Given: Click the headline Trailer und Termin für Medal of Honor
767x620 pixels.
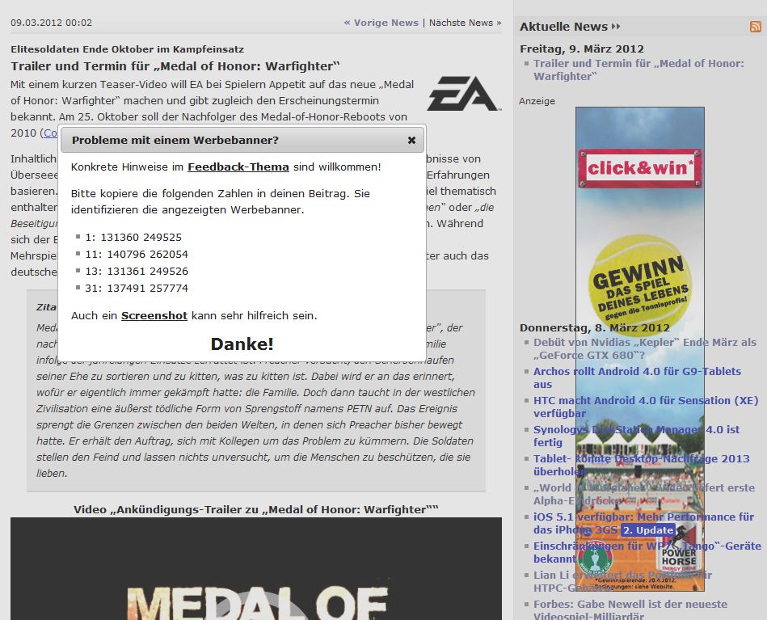Looking at the screenshot, I should click(x=175, y=66).
